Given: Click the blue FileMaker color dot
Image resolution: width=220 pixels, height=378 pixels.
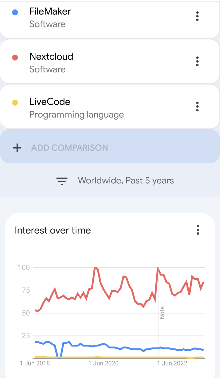Looking at the screenshot, I should (15, 12).
